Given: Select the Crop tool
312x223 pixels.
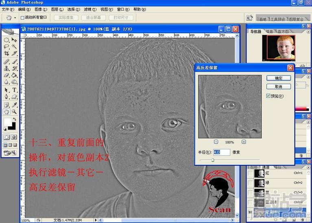Looking at the screenshot, I should coord(7,53).
